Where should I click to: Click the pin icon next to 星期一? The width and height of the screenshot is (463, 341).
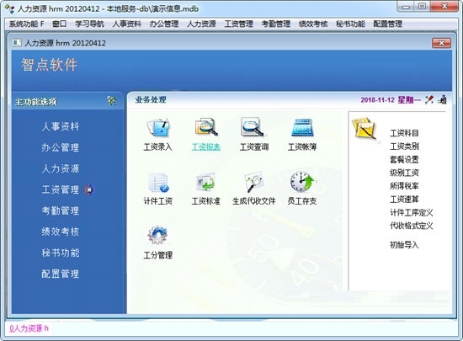(x=429, y=100)
